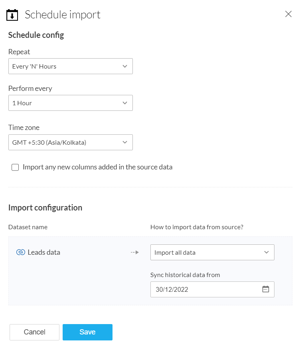The height and width of the screenshot is (348, 304).
Task: Close the Schedule import dialog
Action: click(288, 14)
